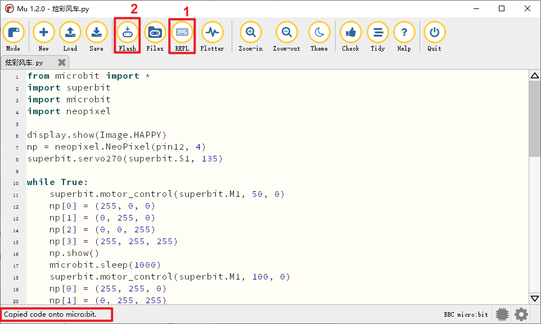Open Mu administration settings gear

click(x=521, y=314)
